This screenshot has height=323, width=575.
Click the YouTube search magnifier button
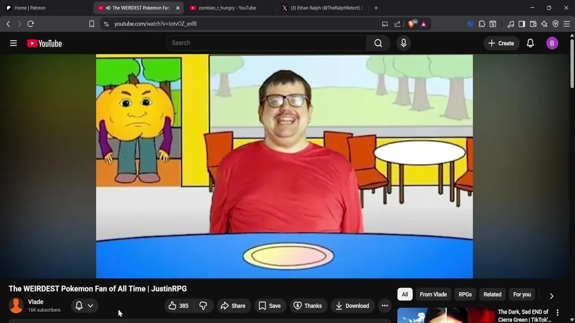tap(378, 43)
